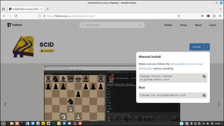Open Save to Pocket icon

tap(202, 16)
